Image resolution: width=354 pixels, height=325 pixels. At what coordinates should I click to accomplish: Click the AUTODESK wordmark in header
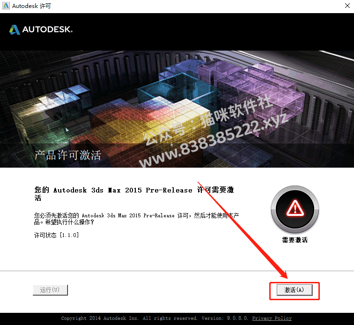pyautogui.click(x=47, y=30)
